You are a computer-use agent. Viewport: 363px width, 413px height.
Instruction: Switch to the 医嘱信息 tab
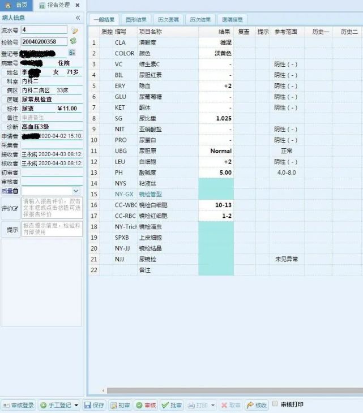[232, 19]
